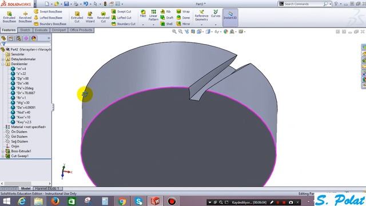
Task: Open the Hole Wizard
Action: 90,17
